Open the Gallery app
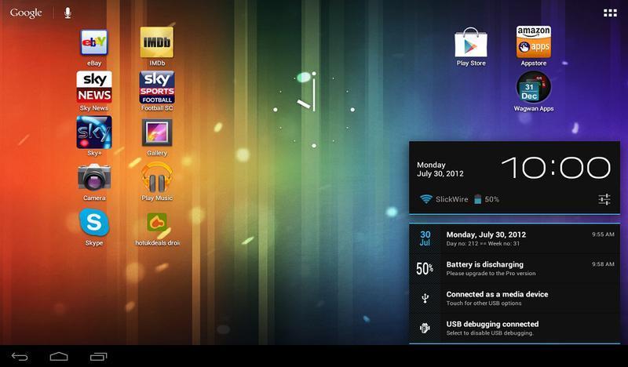Screen dimensions: 628x367 pos(157,132)
